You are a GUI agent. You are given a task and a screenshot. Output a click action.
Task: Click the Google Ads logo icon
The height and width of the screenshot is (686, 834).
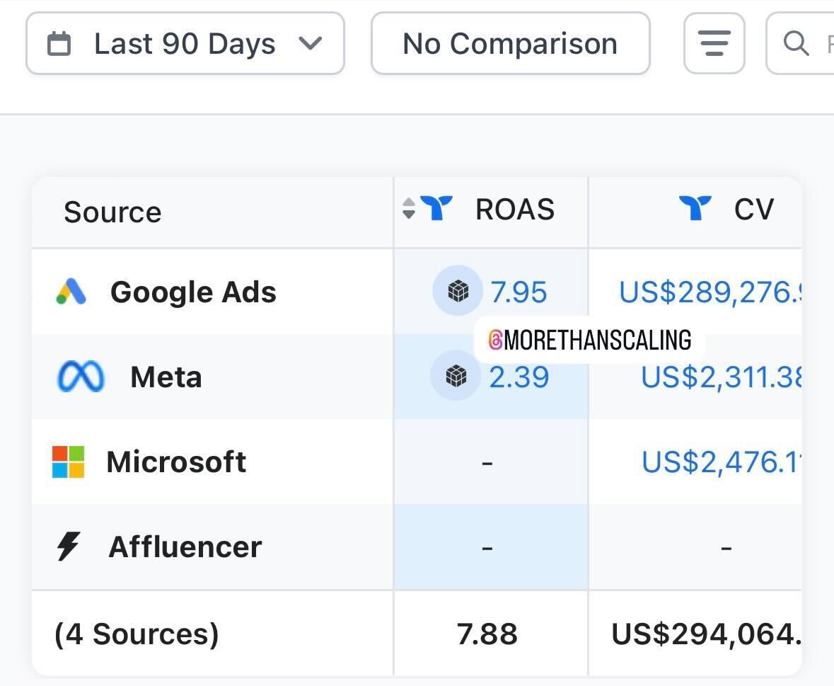point(71,292)
